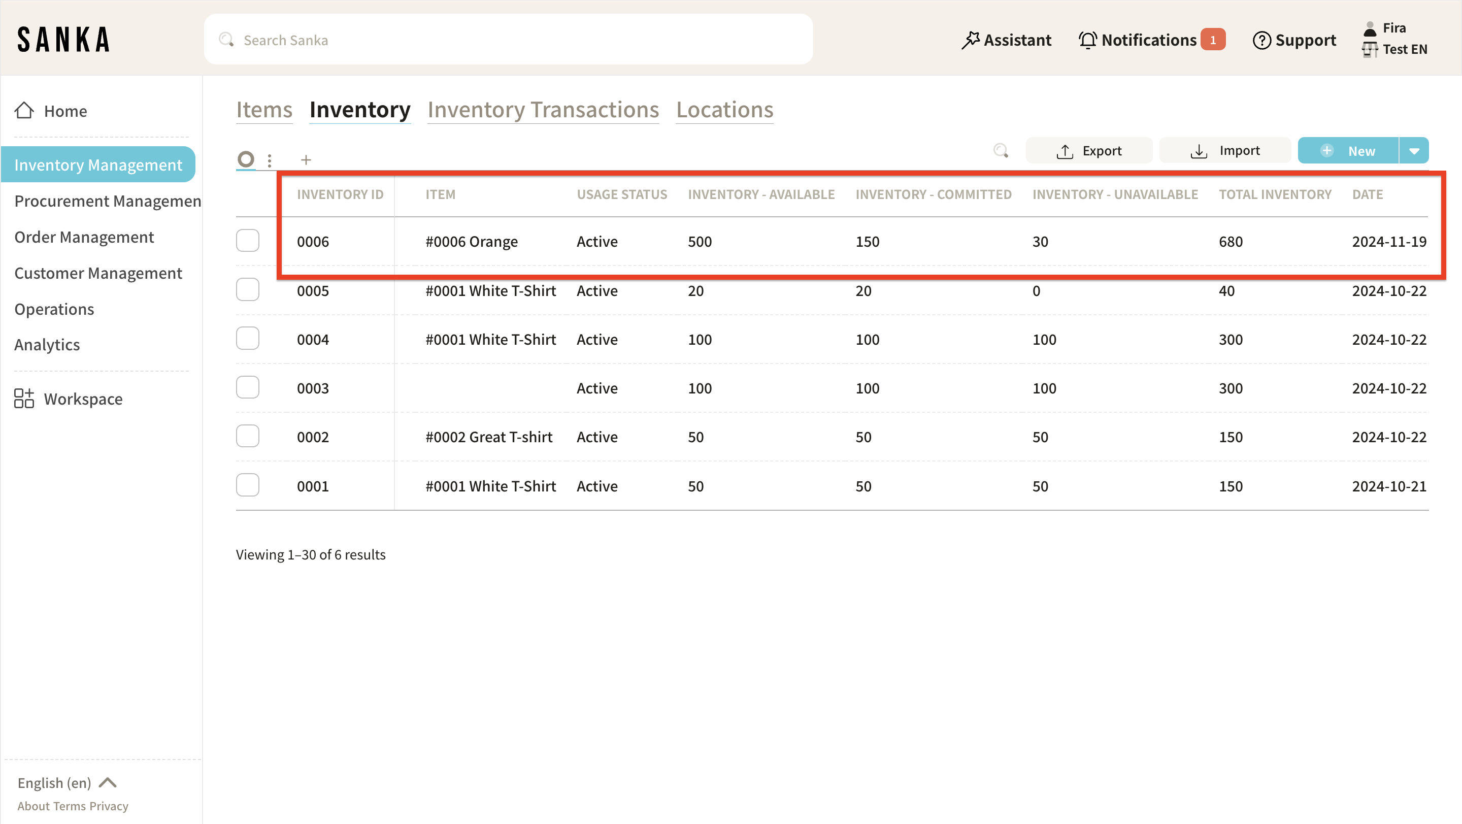Click the table search magnifier icon
The height and width of the screenshot is (824, 1462).
point(1001,150)
